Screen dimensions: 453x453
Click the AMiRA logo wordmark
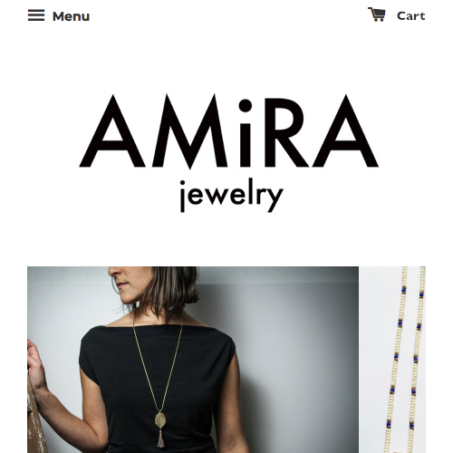pyautogui.click(x=228, y=131)
